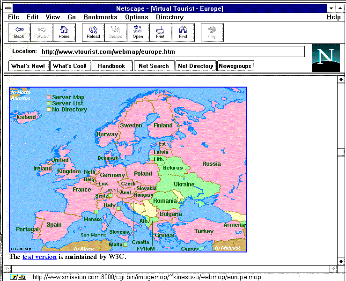Click the Back toolbar button
This screenshot has width=346, height=281.
coord(19,32)
